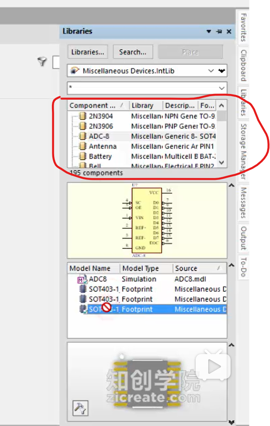Click the 2N3904 component icon

(x=83, y=116)
